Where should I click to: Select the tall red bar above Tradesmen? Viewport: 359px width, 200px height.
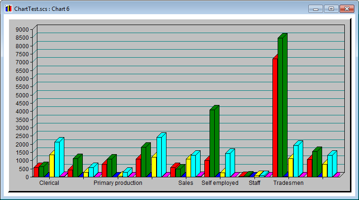(x=275, y=117)
